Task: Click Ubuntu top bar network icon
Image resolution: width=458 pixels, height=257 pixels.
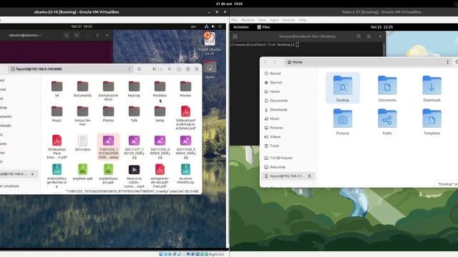Action: 207,26
